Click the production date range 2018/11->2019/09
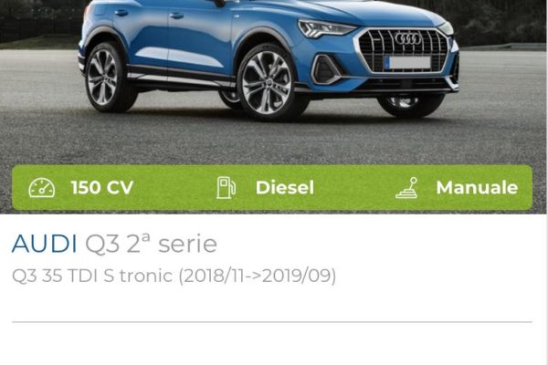 [x=258, y=276]
